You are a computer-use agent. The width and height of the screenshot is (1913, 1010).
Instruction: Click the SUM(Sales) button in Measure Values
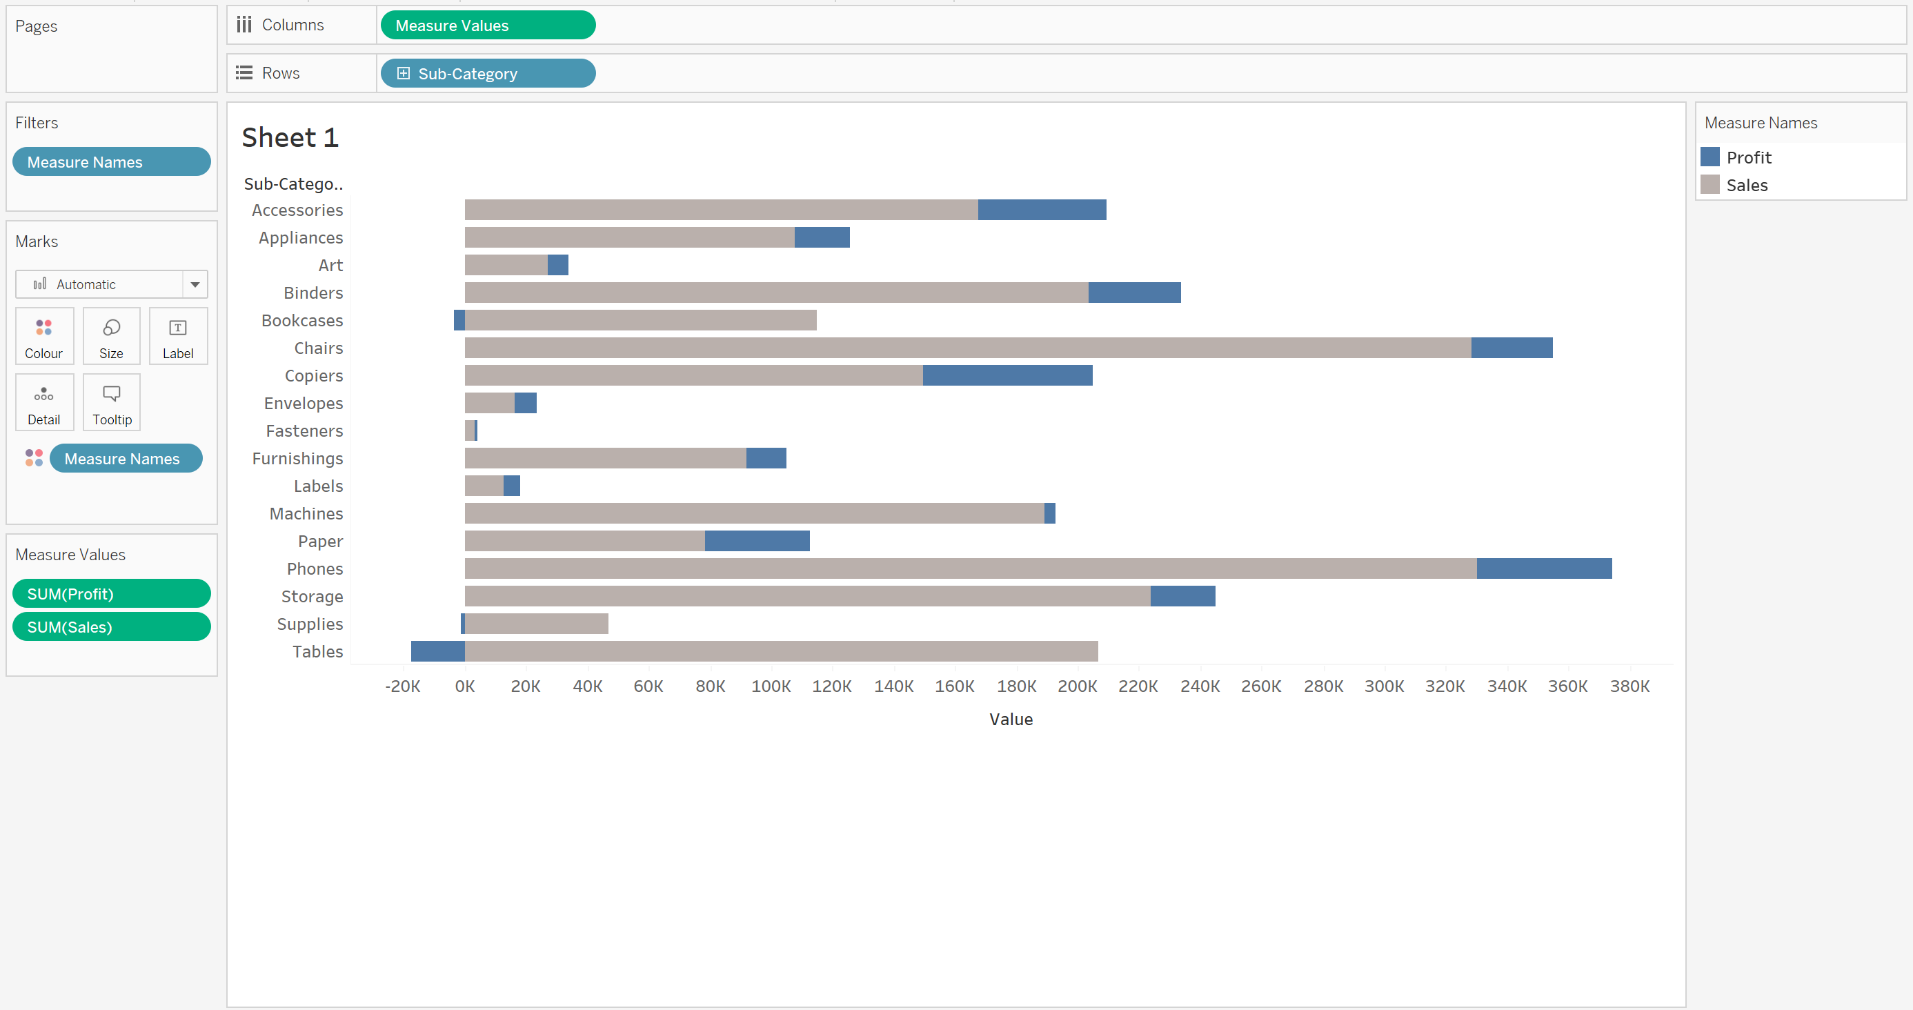coord(110,628)
